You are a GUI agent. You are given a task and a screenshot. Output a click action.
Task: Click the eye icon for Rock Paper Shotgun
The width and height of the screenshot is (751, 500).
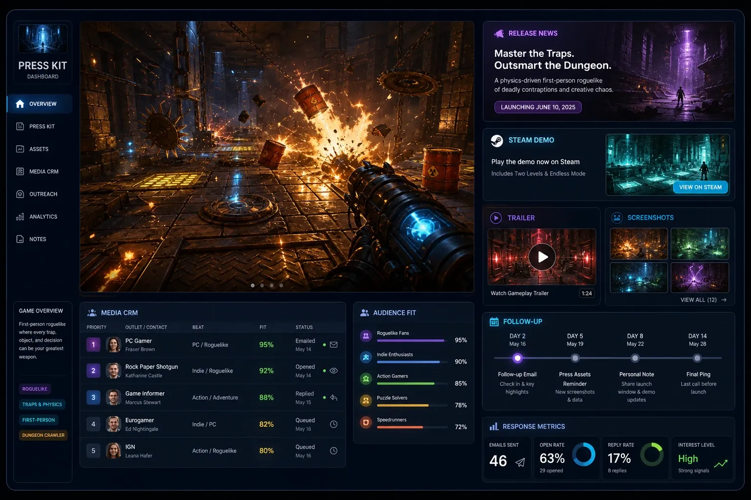click(x=334, y=371)
